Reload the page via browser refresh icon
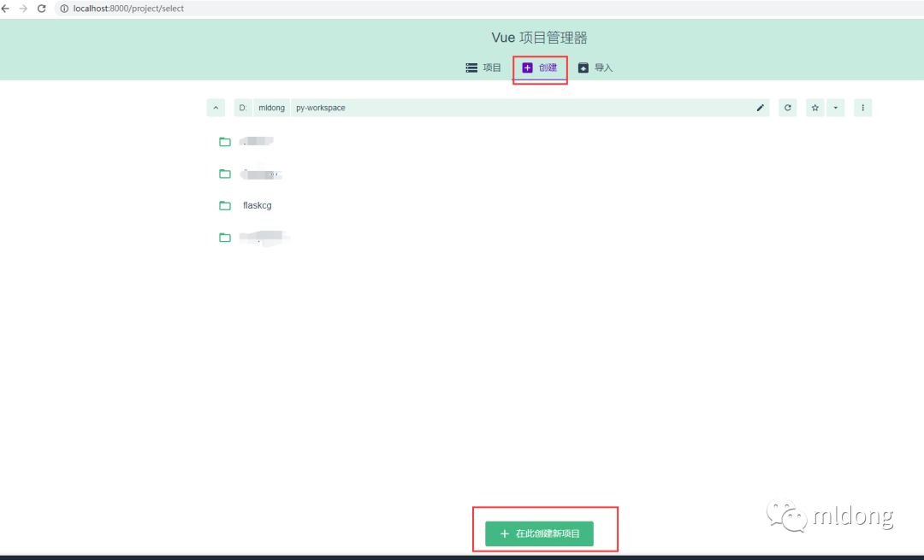 [x=41, y=9]
